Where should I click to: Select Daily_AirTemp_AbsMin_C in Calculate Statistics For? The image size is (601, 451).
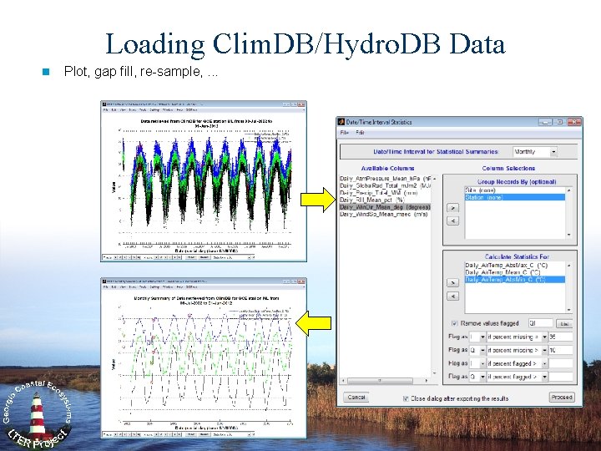pyautogui.click(x=515, y=280)
